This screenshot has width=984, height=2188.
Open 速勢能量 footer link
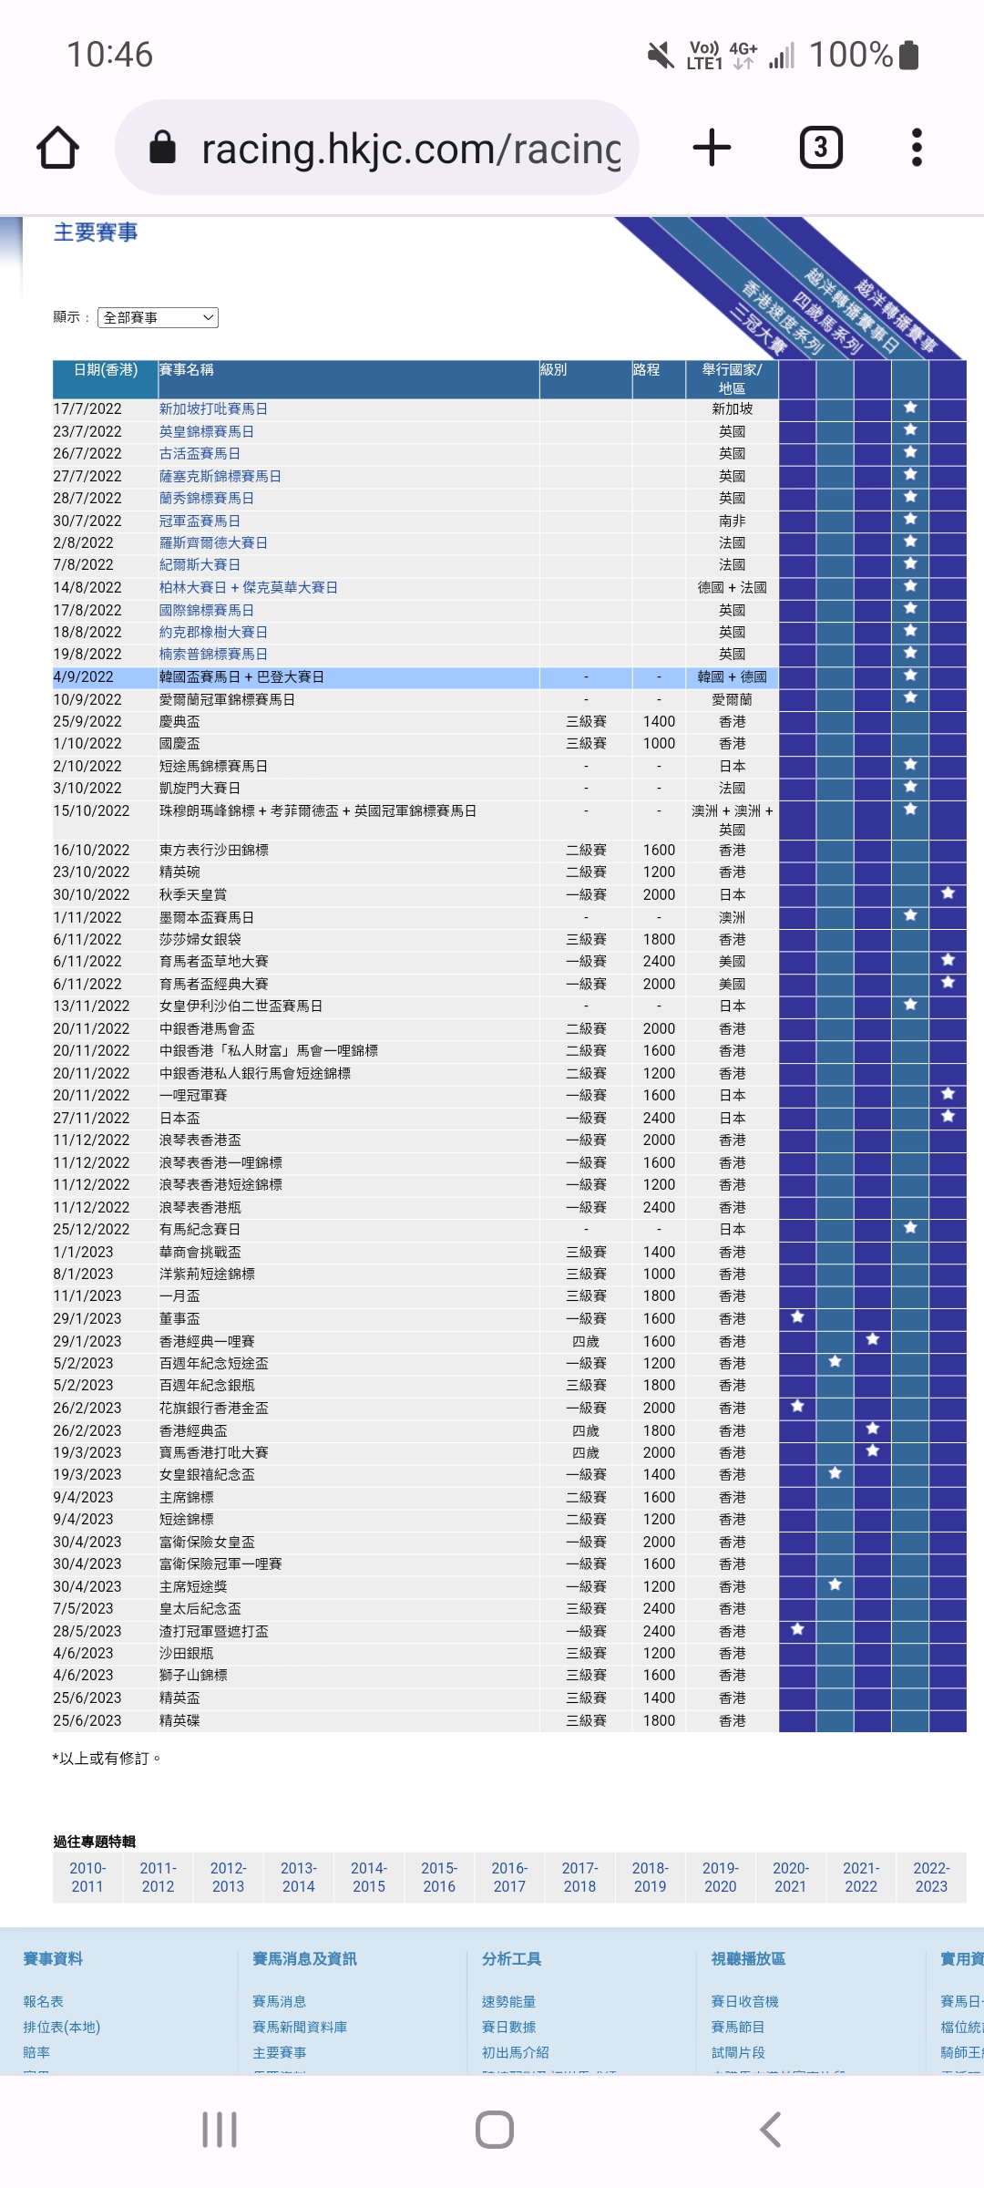509,2001
